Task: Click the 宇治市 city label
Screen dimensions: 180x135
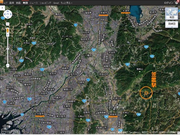Action: (112, 53)
